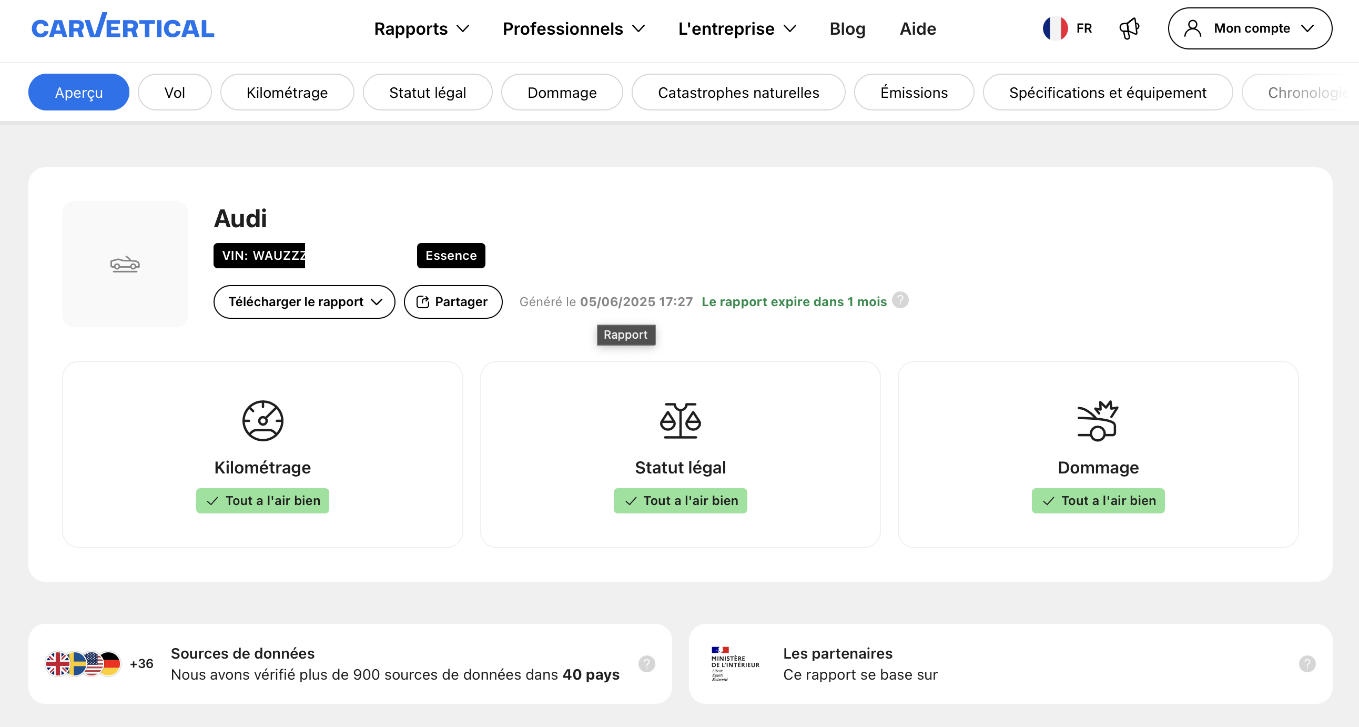1359x727 pixels.
Task: Click help icon in Les partenaires card
Action: pos(1307,664)
